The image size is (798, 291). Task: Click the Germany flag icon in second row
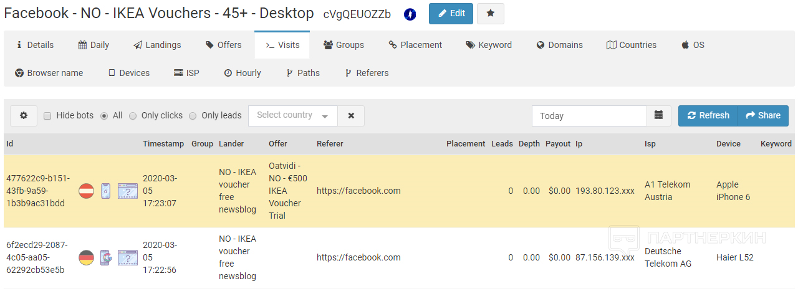click(86, 257)
